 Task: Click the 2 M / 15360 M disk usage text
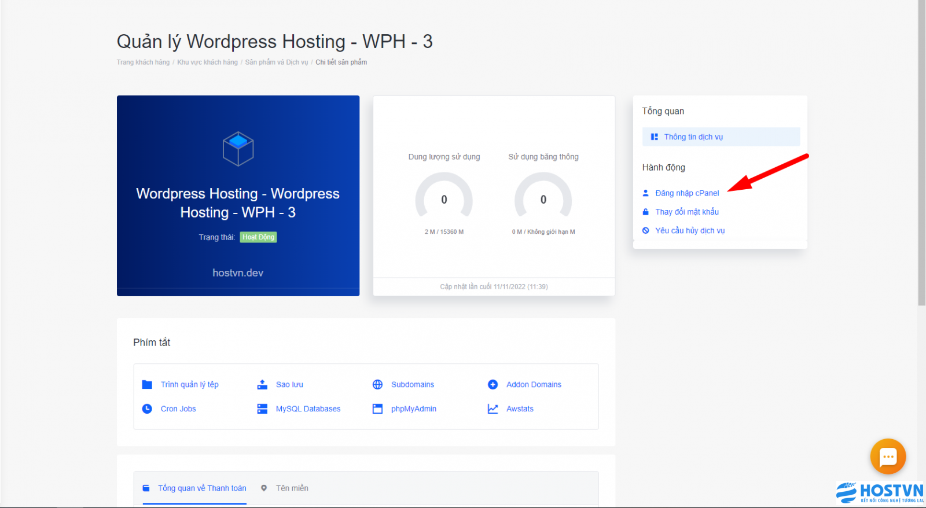(x=444, y=232)
